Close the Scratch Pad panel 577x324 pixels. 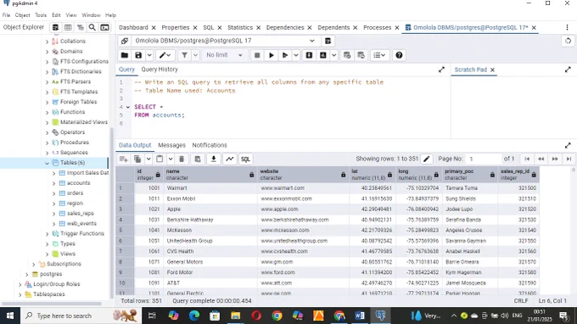click(x=492, y=70)
